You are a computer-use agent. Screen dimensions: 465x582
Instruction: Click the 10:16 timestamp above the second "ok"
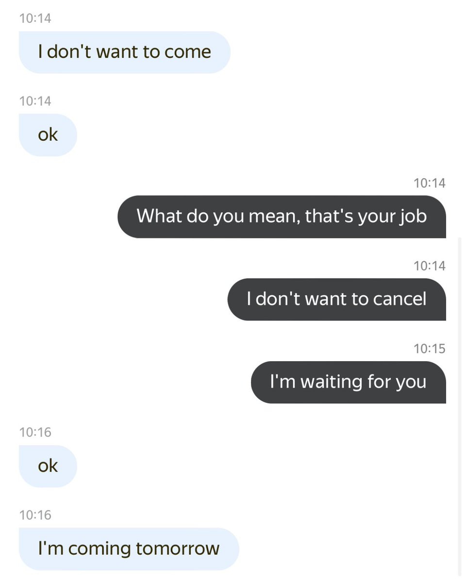[x=35, y=432]
